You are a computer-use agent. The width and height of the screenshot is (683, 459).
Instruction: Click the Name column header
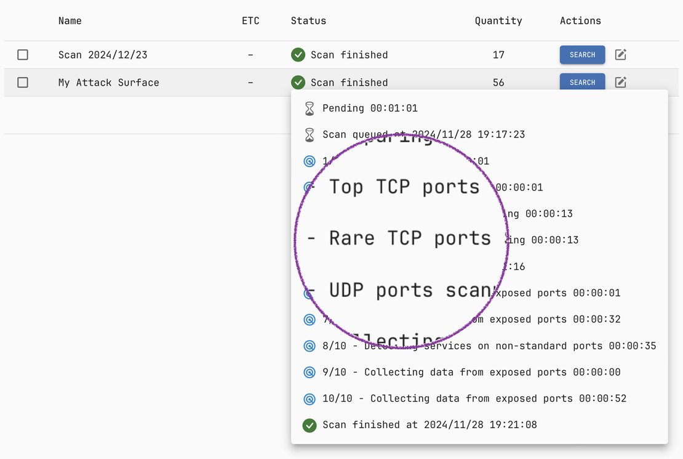point(70,20)
